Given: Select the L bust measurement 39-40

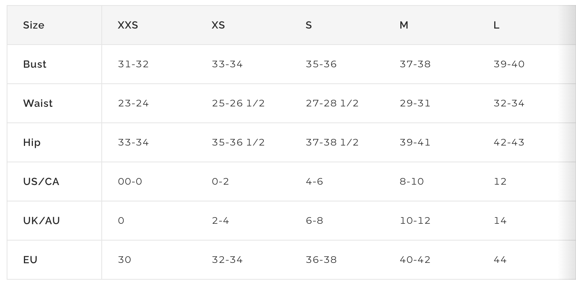Looking at the screenshot, I should (509, 64).
